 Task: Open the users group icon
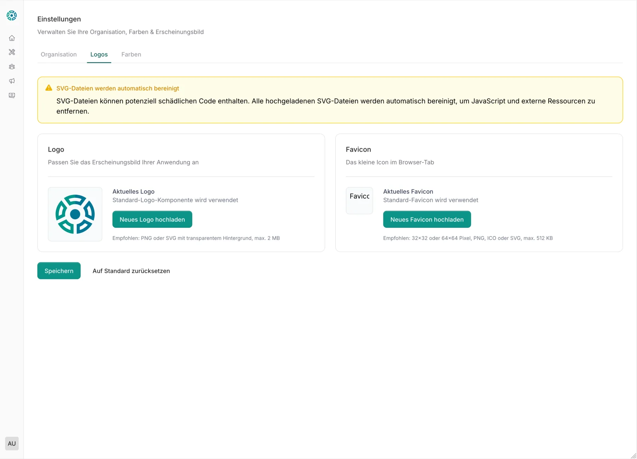(12, 67)
